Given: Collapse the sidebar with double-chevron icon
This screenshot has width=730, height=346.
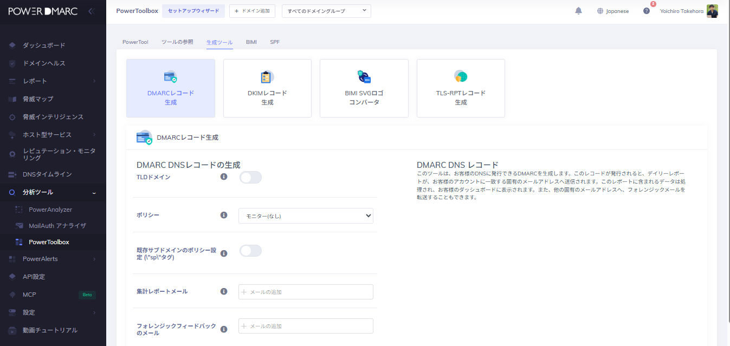Looking at the screenshot, I should point(92,11).
